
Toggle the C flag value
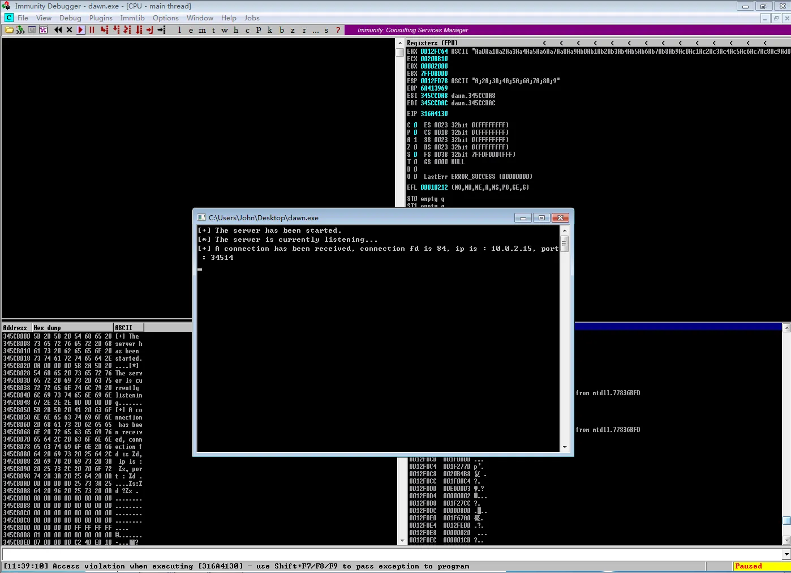415,125
